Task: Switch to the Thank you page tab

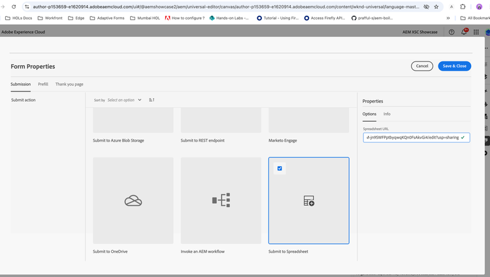Action: coord(69,84)
